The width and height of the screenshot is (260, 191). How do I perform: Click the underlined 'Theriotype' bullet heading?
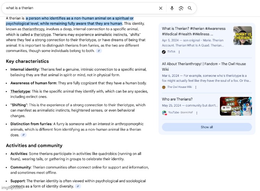20,92
